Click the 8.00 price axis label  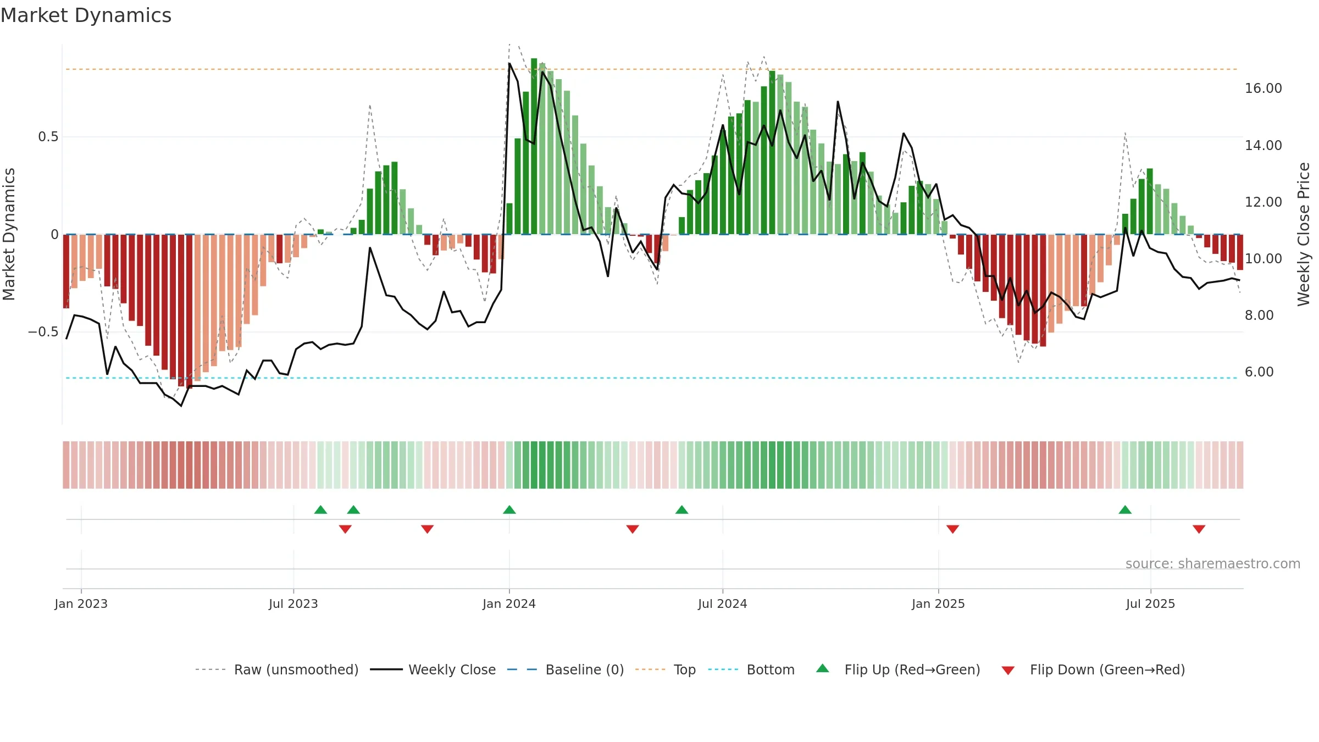tap(1259, 315)
